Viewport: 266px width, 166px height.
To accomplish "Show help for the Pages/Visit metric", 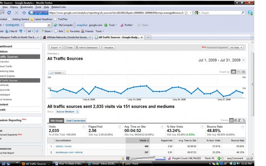I will point(120,127).
